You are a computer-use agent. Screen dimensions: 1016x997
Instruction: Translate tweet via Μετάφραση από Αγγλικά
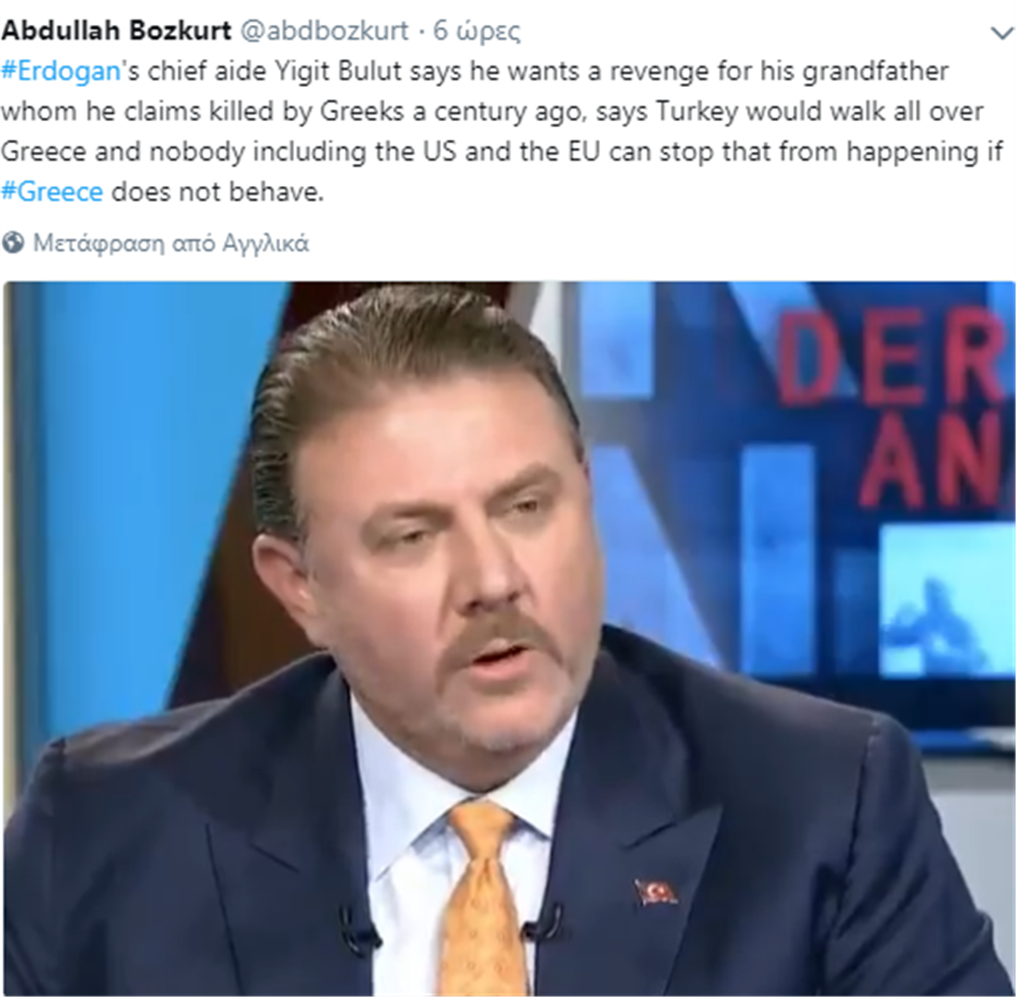coord(170,243)
